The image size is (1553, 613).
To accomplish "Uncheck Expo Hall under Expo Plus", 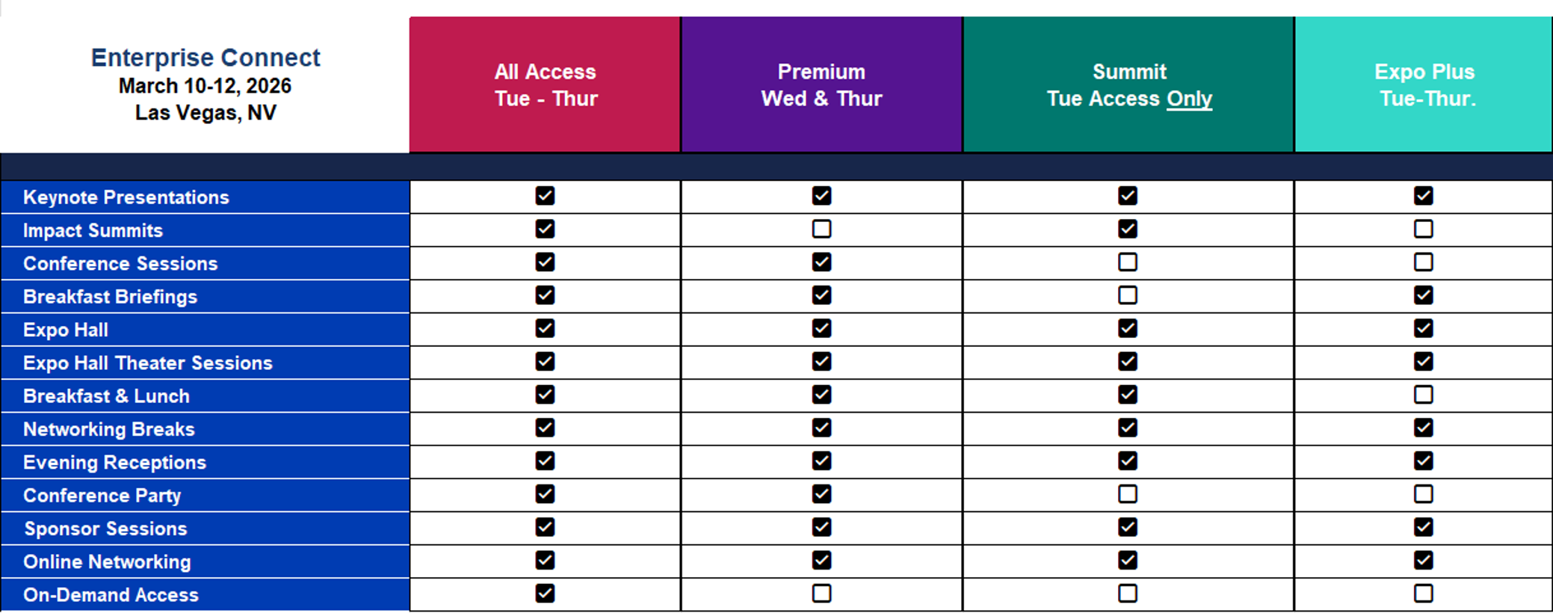I will click(1423, 328).
